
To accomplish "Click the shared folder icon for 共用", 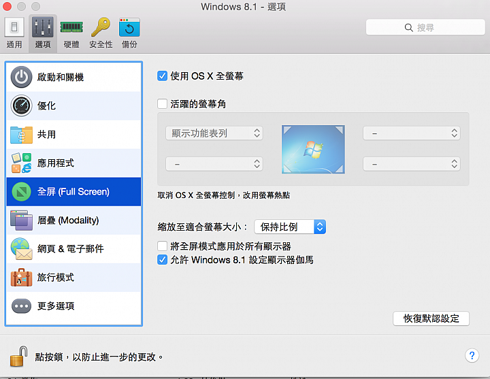I will pyautogui.click(x=21, y=134).
